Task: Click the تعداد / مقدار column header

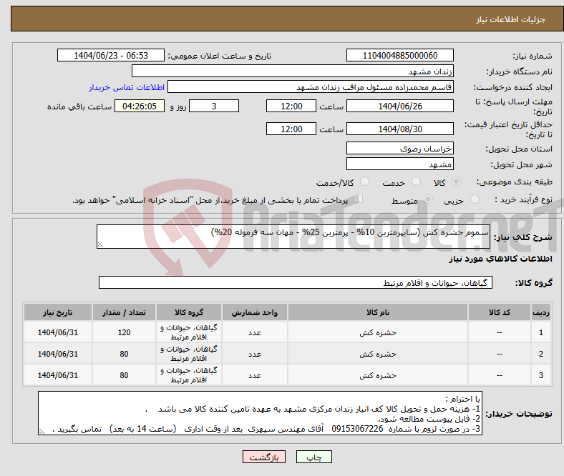Action: (x=124, y=312)
